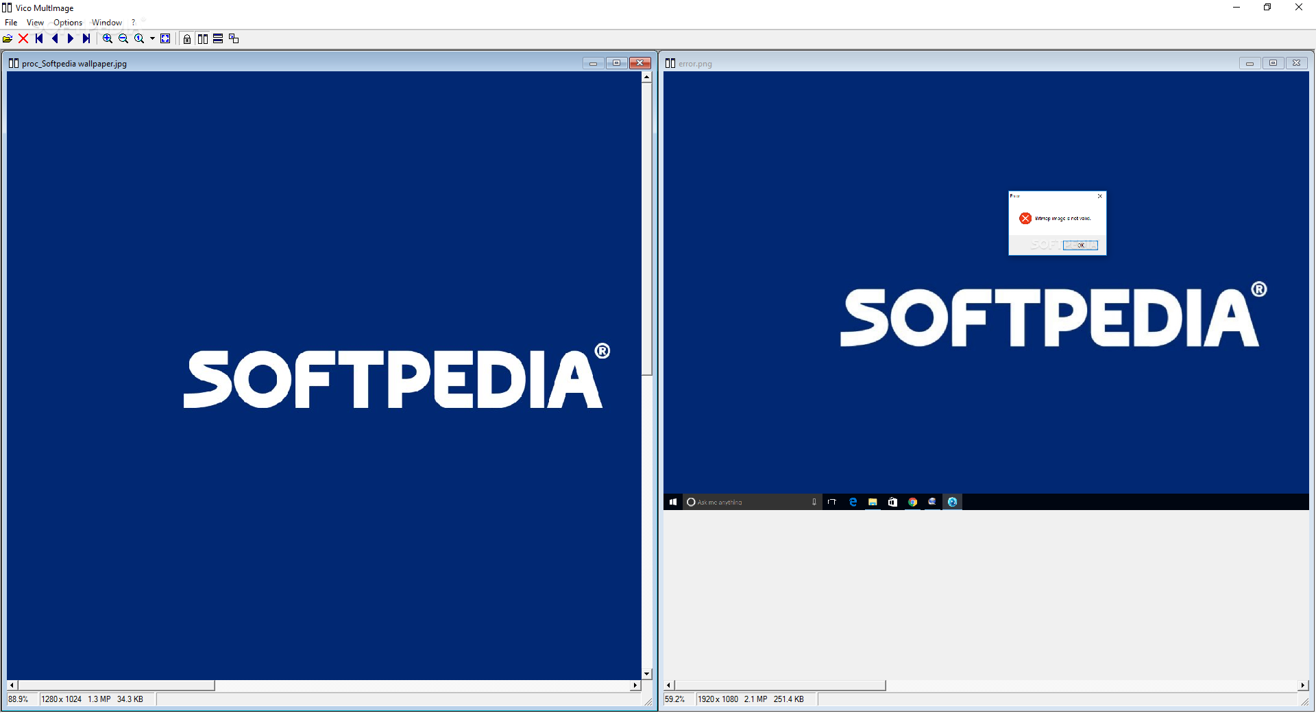Click the proc_Softpedia wallpaper.jpg title bar icon

coord(14,63)
